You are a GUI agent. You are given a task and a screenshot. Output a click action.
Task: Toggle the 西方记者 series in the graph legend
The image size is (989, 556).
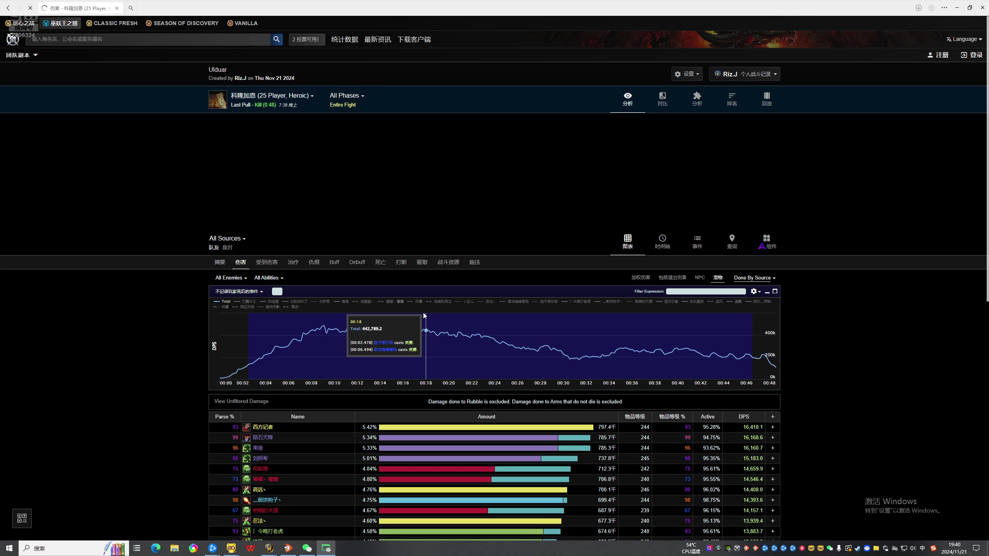[x=667, y=302]
